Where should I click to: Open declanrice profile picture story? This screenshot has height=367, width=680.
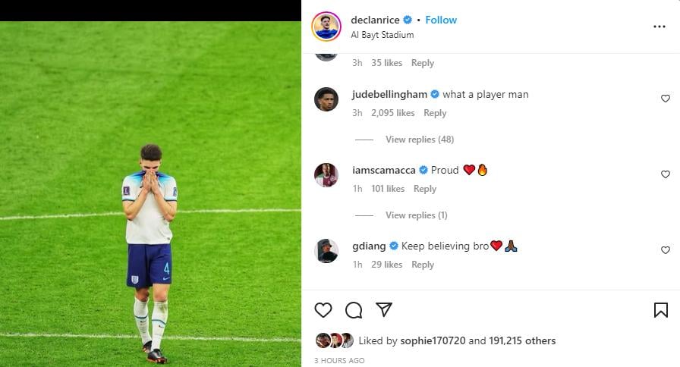pyautogui.click(x=326, y=27)
